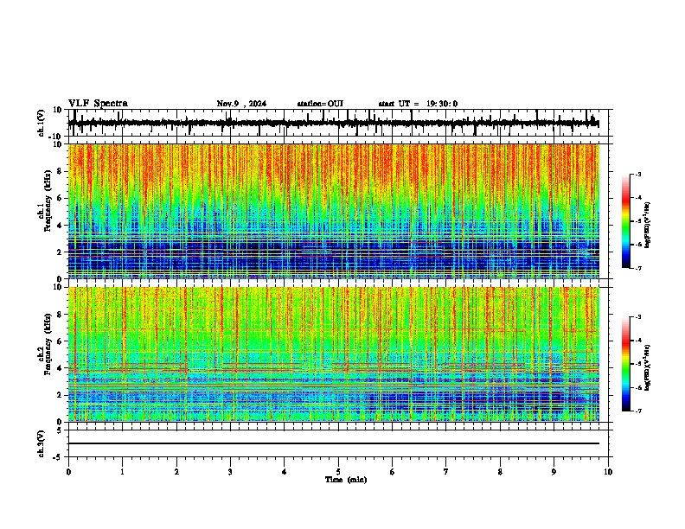Screen dimensions: 685x529
Task: Click the "-7" value on ch.1 colorbar
Action: pos(637,268)
